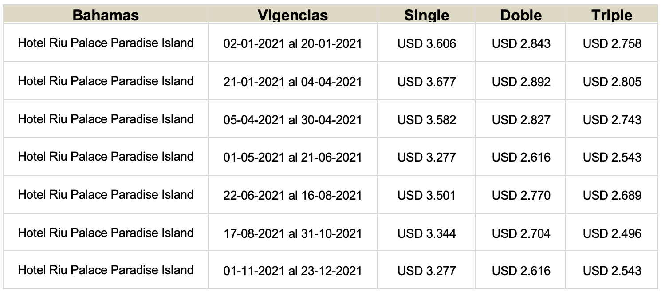Image resolution: width=661 pixels, height=292 pixels.
Task: Click date range 01-05-2021 al 21-06-2021
Action: click(293, 157)
